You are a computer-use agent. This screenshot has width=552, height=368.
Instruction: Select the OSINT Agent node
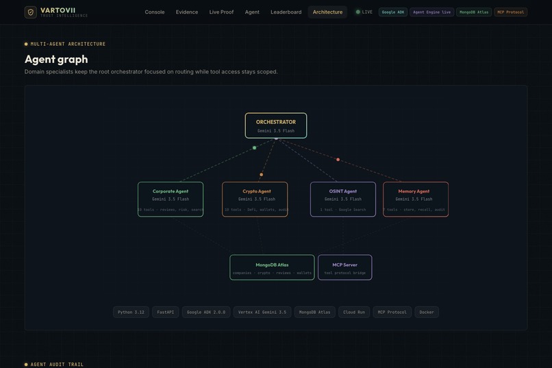(343, 199)
